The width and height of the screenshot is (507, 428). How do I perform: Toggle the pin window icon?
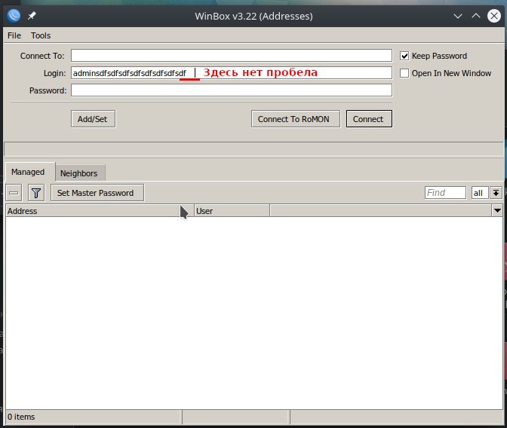(x=32, y=16)
